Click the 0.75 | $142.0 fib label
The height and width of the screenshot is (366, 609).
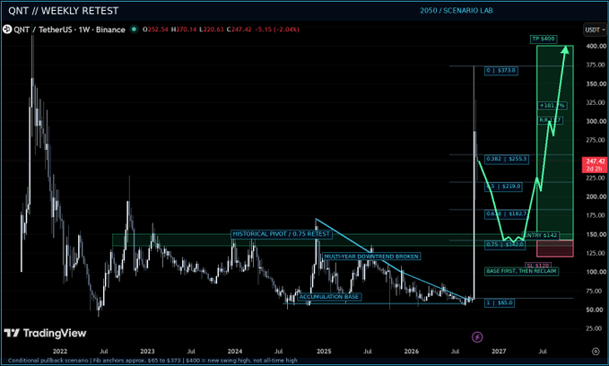505,244
